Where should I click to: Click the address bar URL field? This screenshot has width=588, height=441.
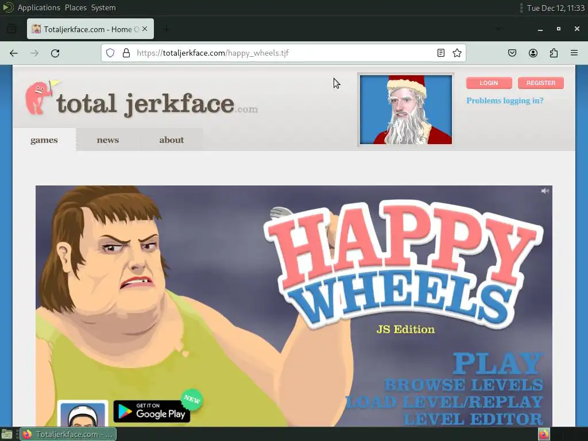[285, 53]
